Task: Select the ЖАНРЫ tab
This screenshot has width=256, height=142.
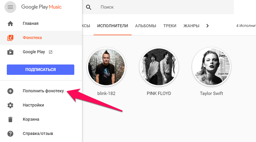Action: [191, 26]
